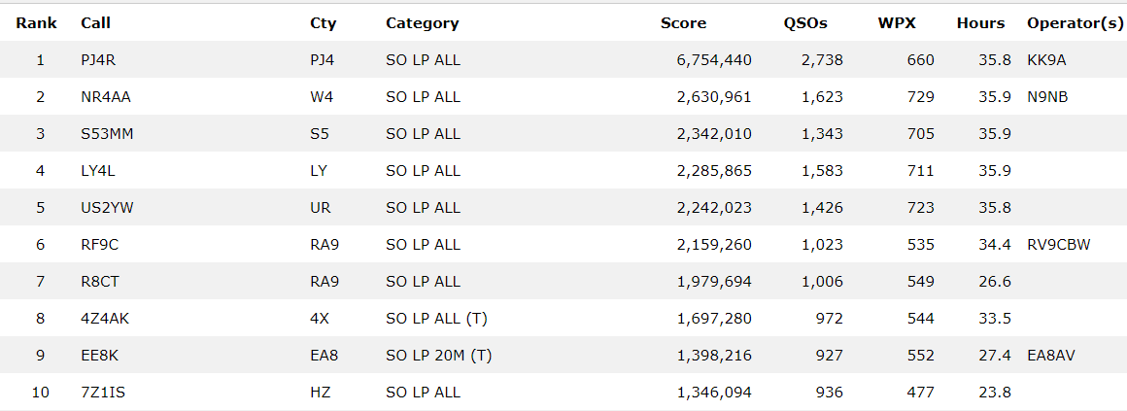Click operator KK9A in first row
The width and height of the screenshot is (1127, 411).
pos(1046,60)
